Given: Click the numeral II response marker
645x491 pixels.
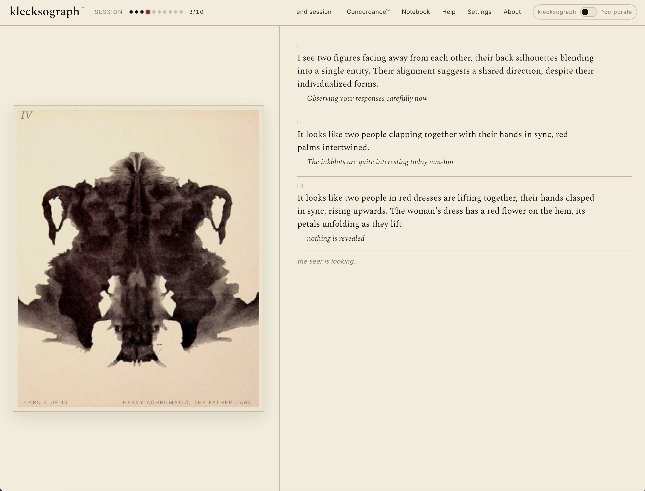Looking at the screenshot, I should pos(299,122).
